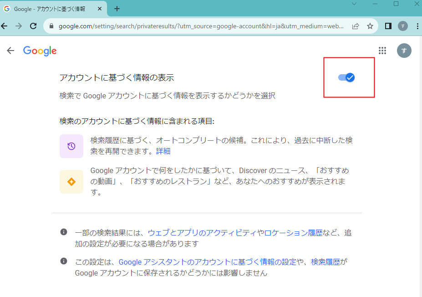The image size is (422, 297).
Task: Bookmark this page with the star icon
Action: tap(370, 26)
